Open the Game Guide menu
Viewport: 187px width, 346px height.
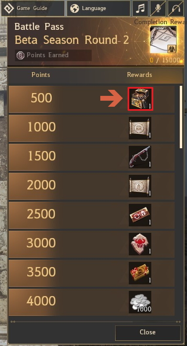pos(33,8)
